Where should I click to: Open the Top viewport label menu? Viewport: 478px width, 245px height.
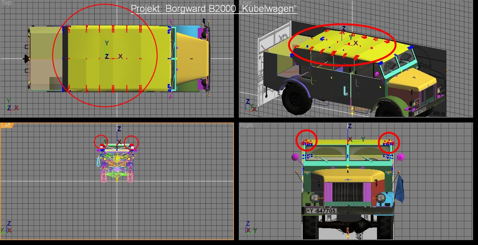point(6,3)
